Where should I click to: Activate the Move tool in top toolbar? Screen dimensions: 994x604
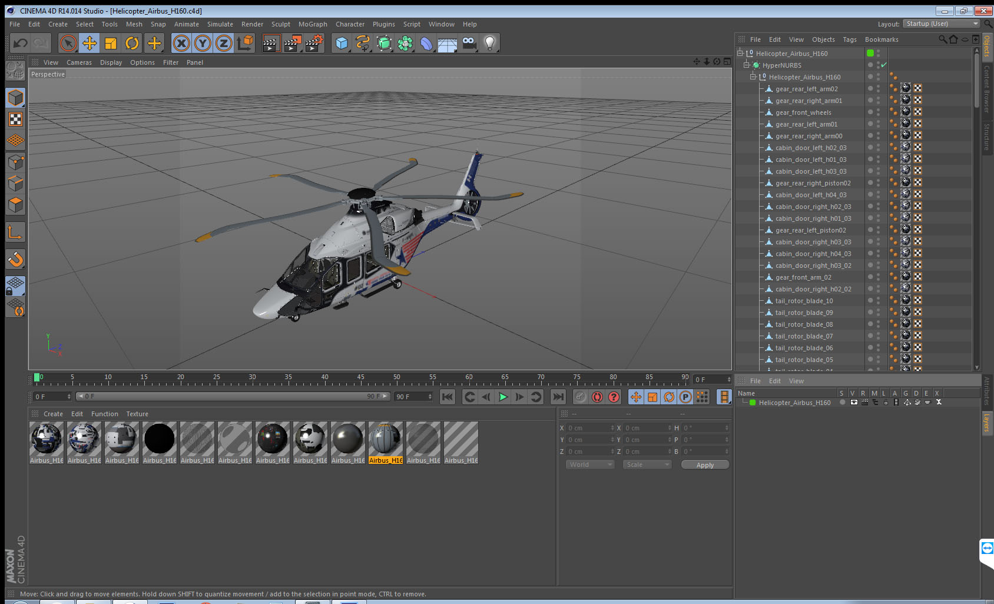pyautogui.click(x=90, y=43)
